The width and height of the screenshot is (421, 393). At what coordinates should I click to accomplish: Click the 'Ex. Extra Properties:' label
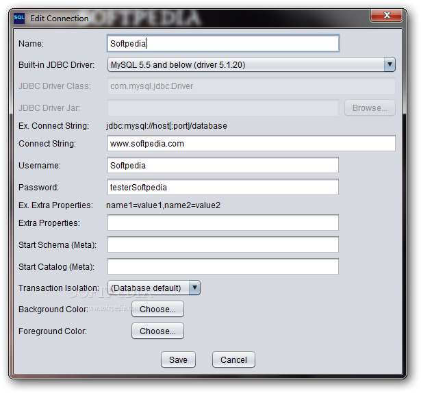[x=55, y=205]
